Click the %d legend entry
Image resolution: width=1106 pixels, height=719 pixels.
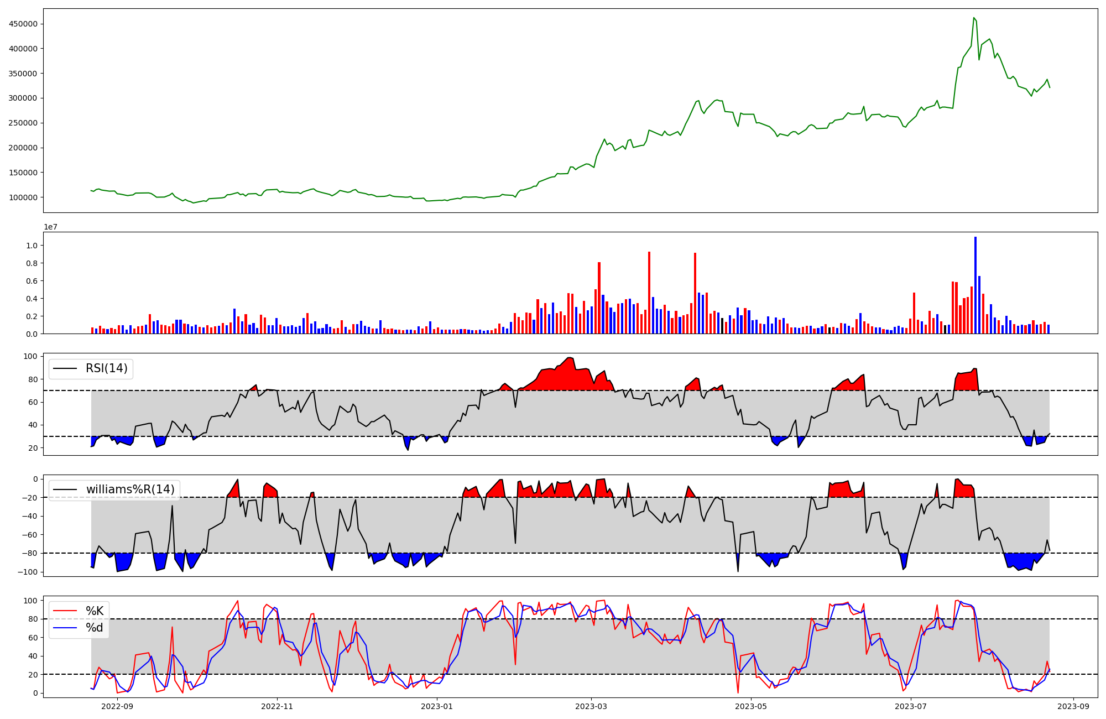click(95, 628)
